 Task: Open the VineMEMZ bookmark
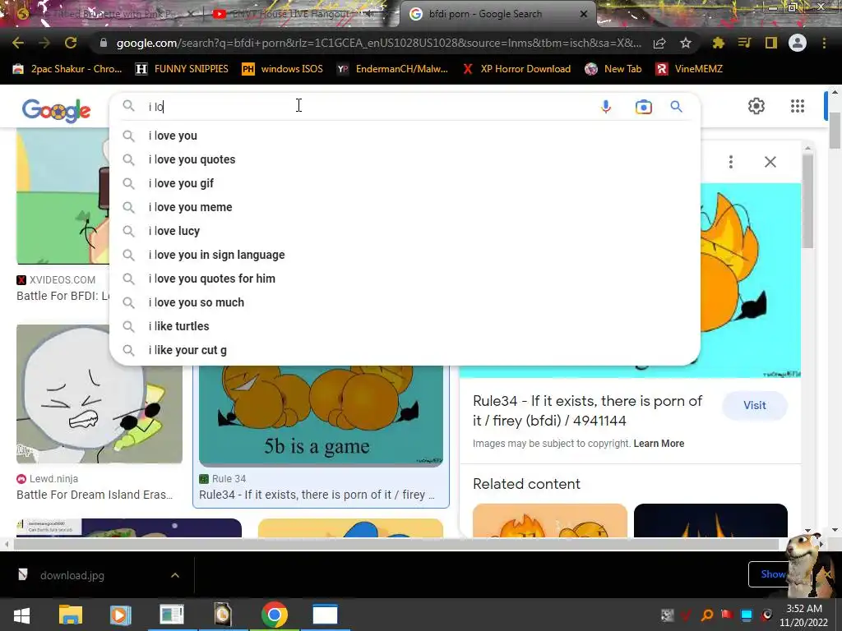click(x=690, y=69)
